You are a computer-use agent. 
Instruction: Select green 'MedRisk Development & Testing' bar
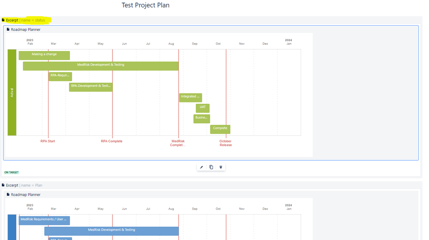click(100, 66)
